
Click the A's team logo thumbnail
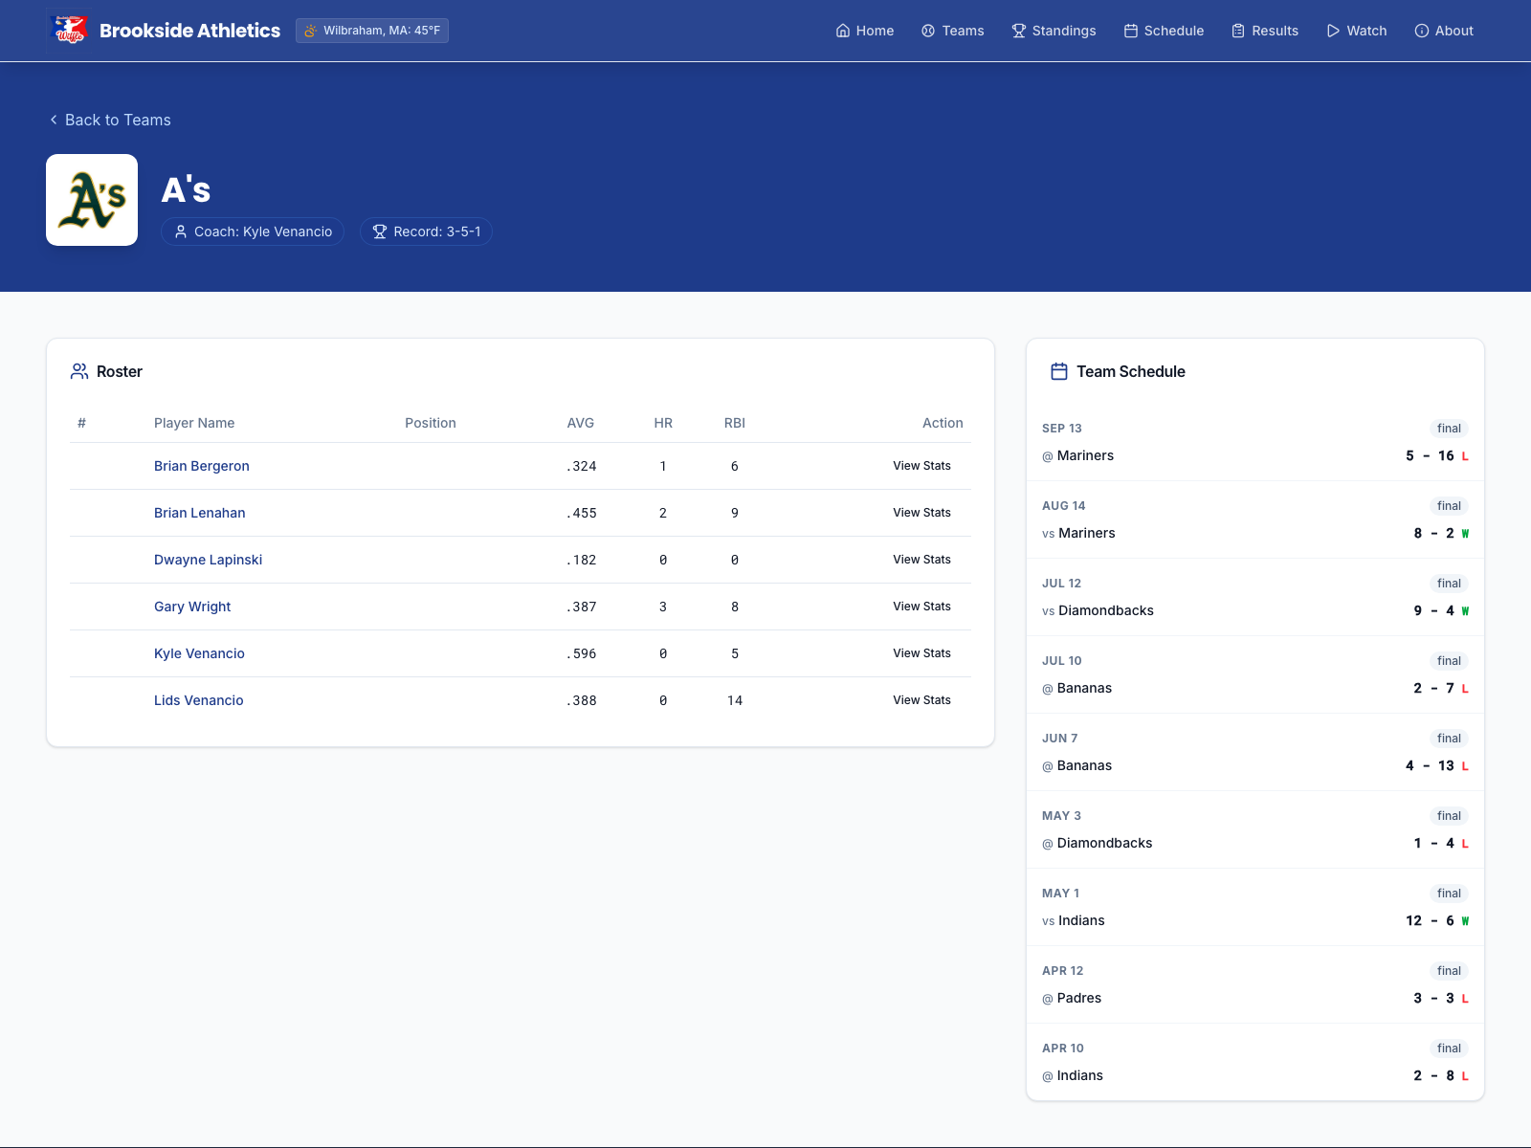tap(91, 199)
